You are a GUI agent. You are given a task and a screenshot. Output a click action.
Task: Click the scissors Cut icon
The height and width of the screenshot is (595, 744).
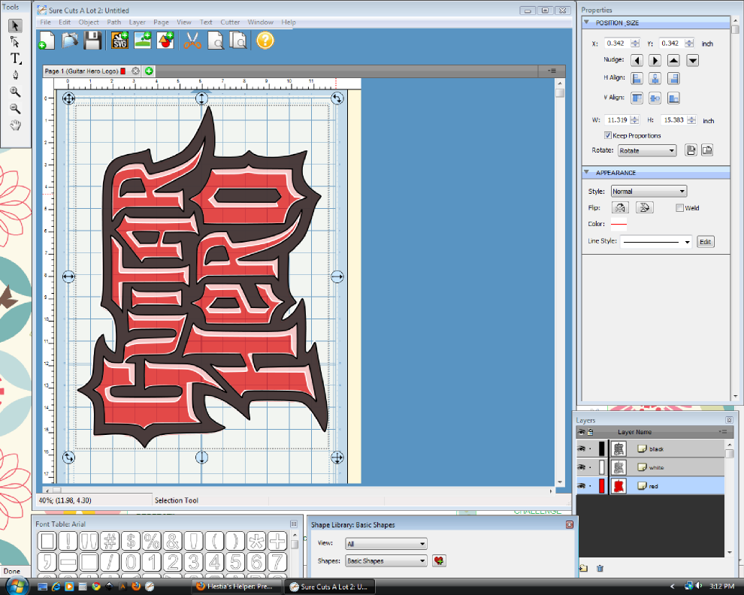pyautogui.click(x=192, y=41)
